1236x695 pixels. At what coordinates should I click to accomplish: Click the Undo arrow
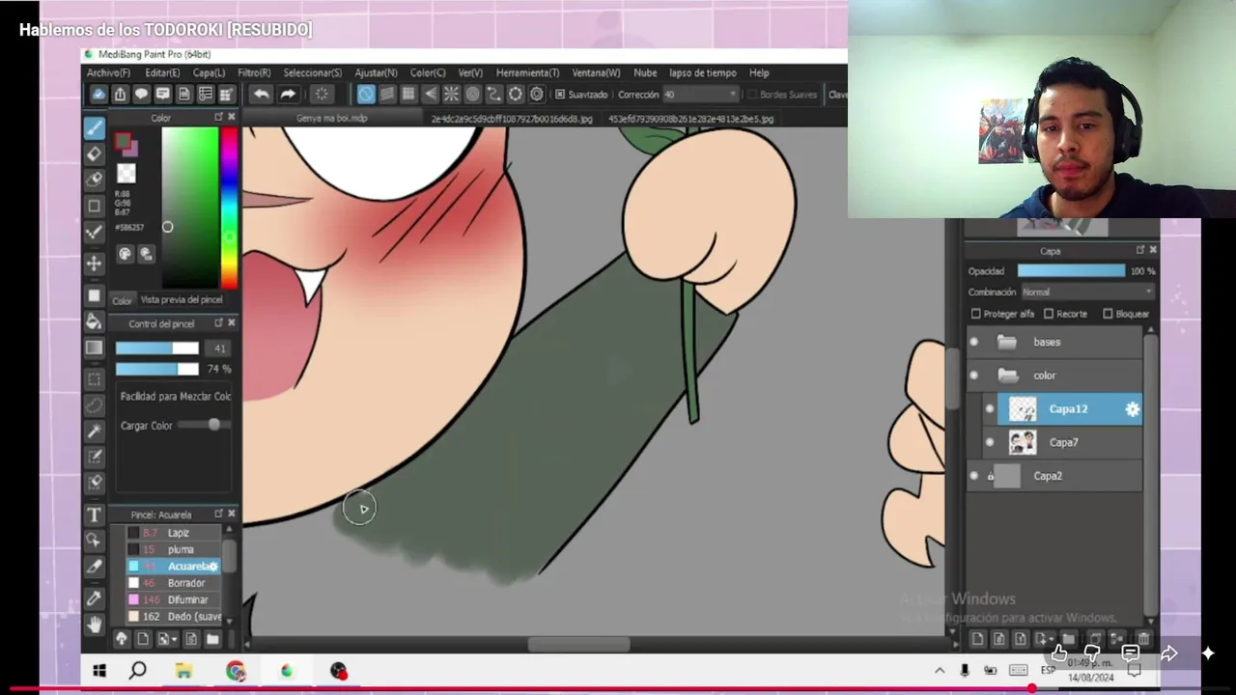click(261, 94)
